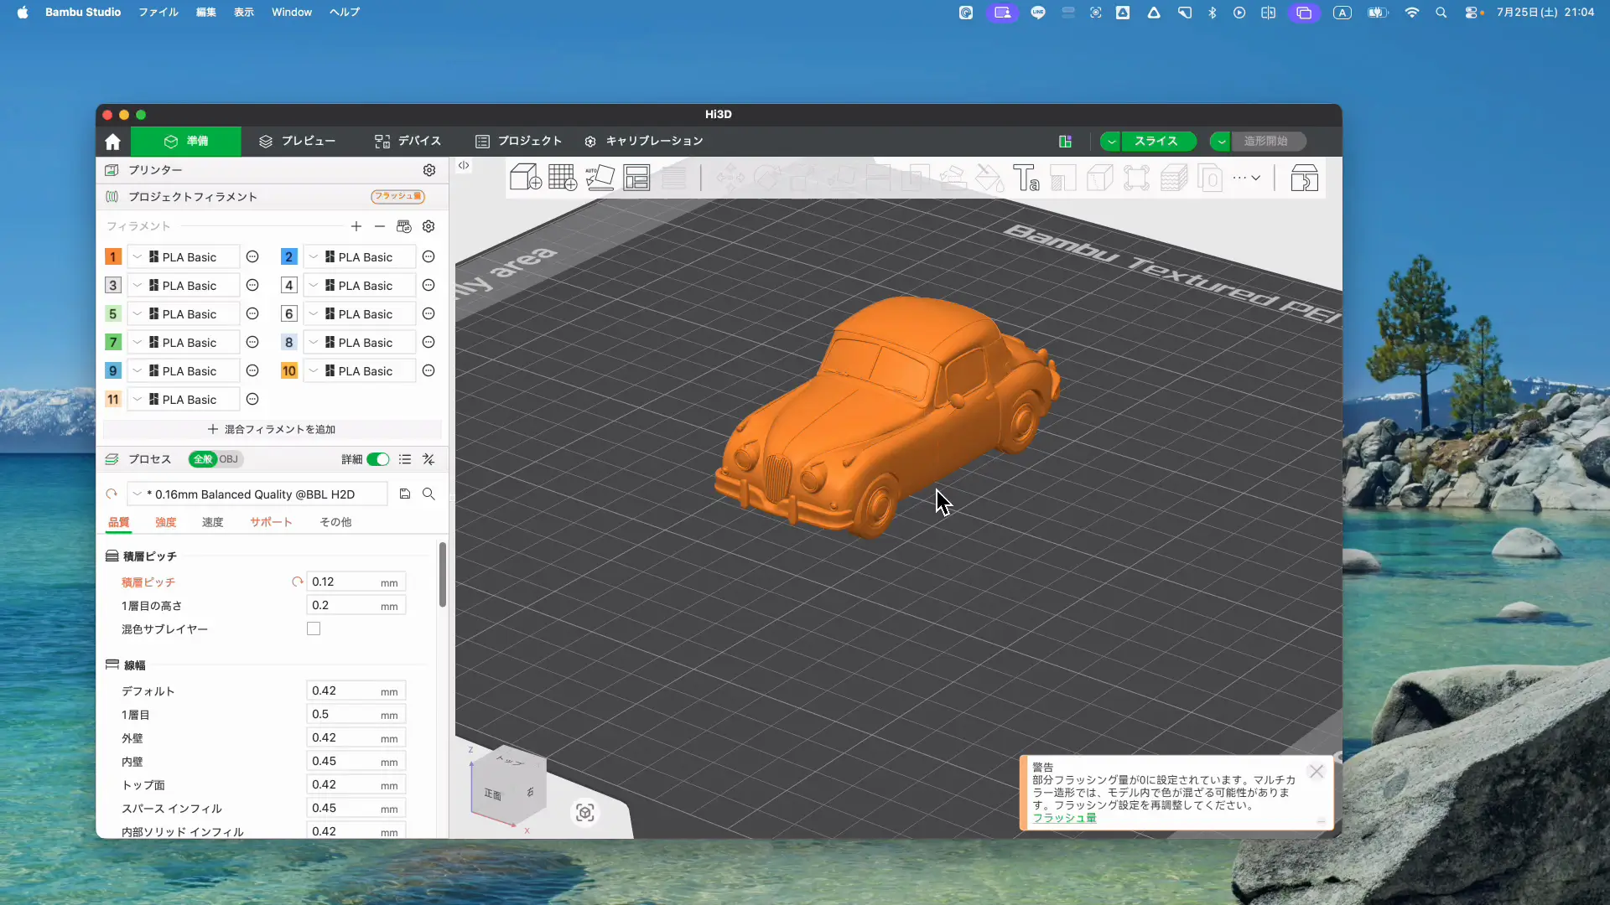The width and height of the screenshot is (1610, 905).
Task: Click the first layer height 0.2 field
Action: [x=356, y=605]
